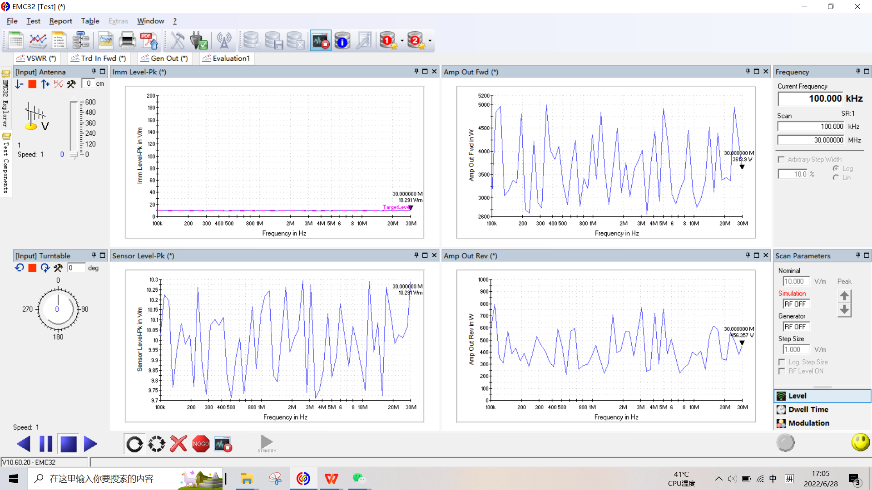Click antenna move up arrow icon
The height and width of the screenshot is (490, 872).
point(45,84)
